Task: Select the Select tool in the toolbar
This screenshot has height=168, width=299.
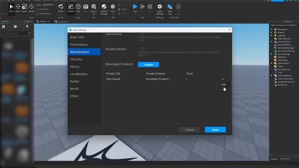Action: coord(11,8)
